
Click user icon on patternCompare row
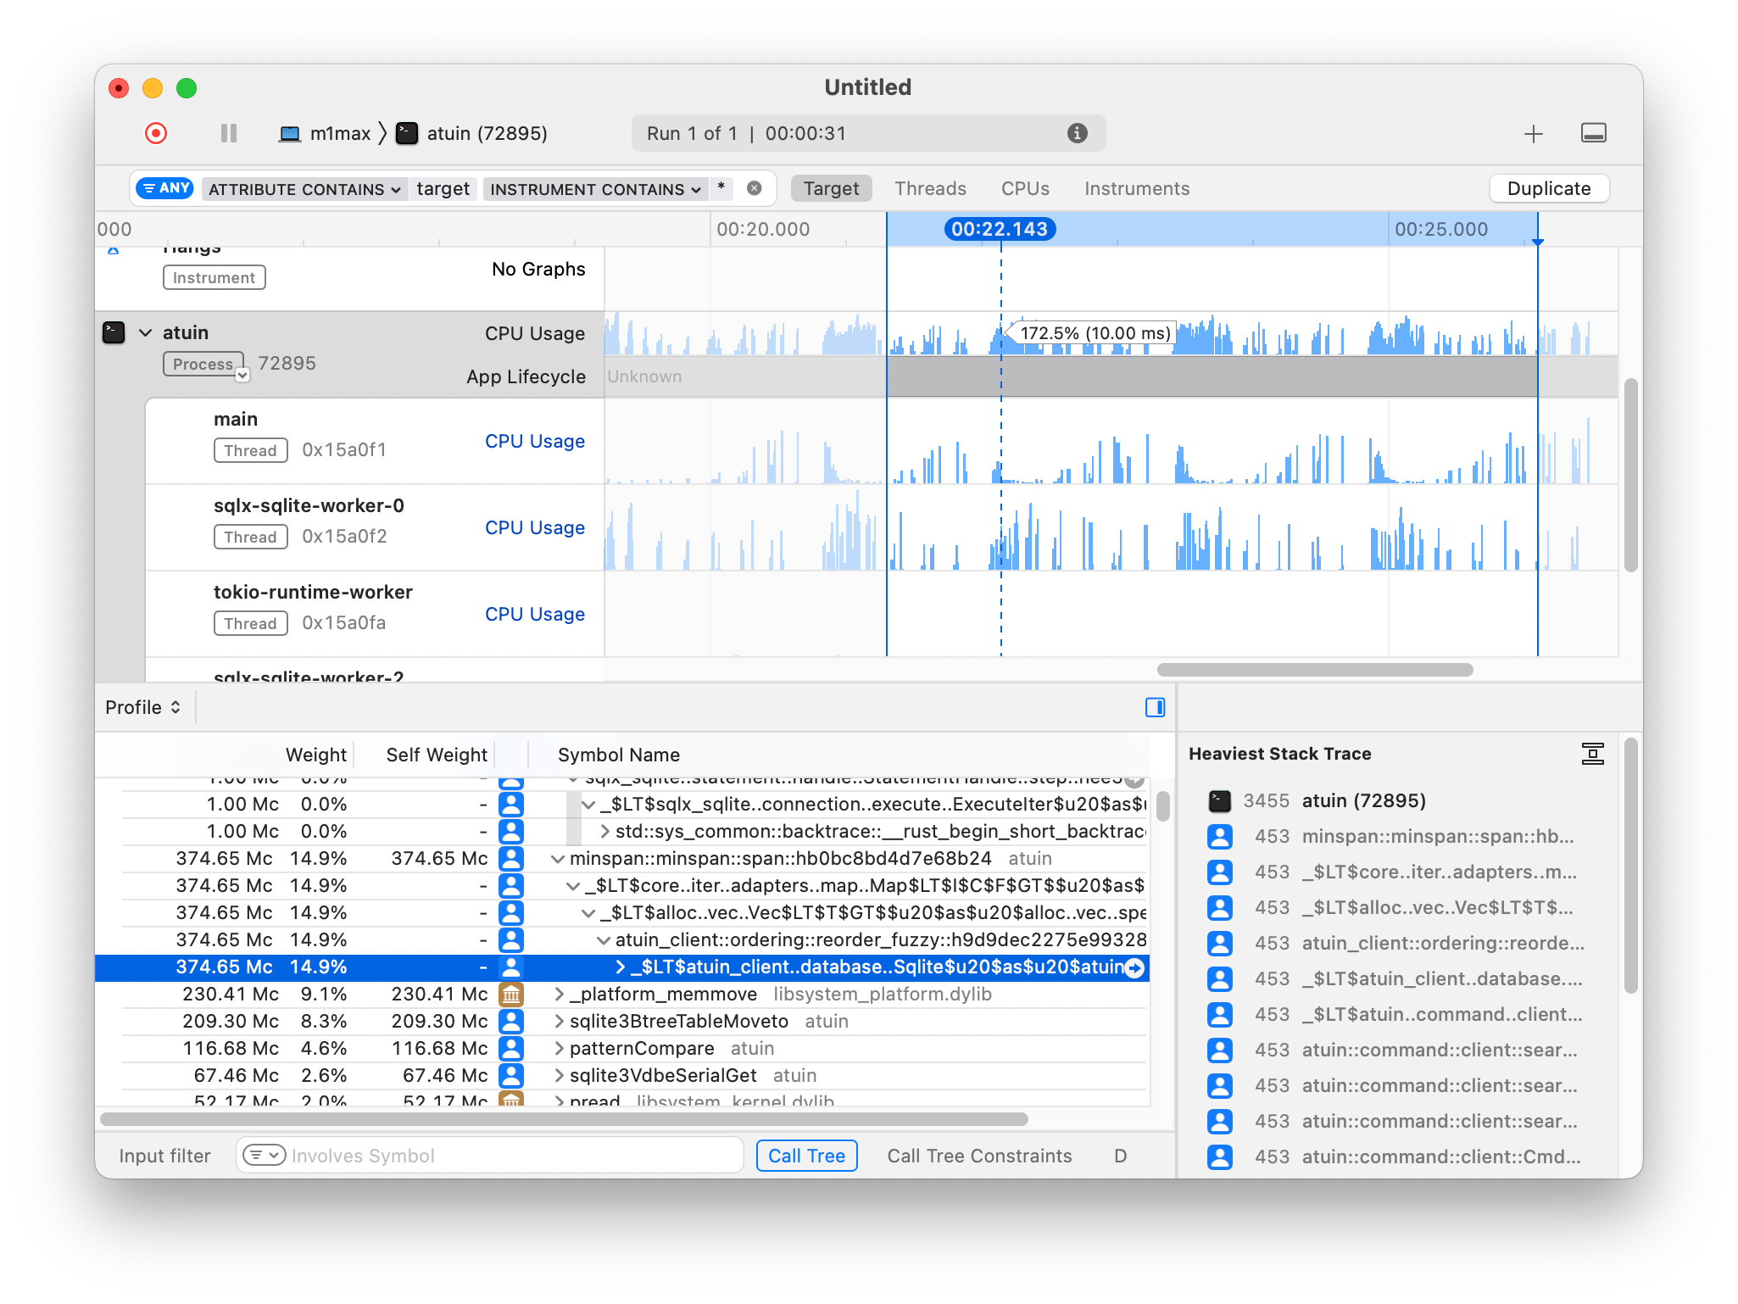pyautogui.click(x=510, y=1048)
